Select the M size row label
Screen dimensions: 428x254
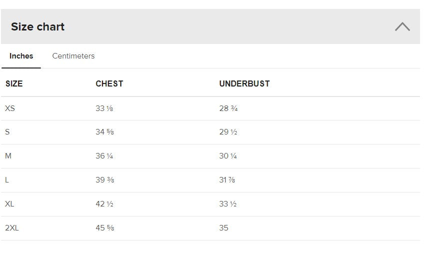[x=8, y=156]
